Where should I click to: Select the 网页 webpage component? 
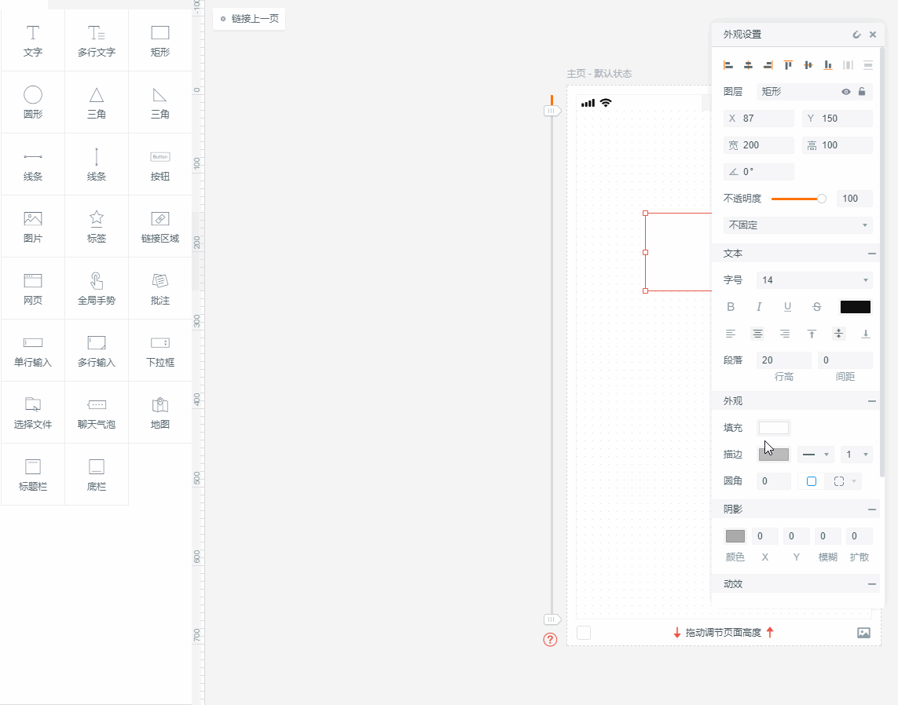[33, 288]
